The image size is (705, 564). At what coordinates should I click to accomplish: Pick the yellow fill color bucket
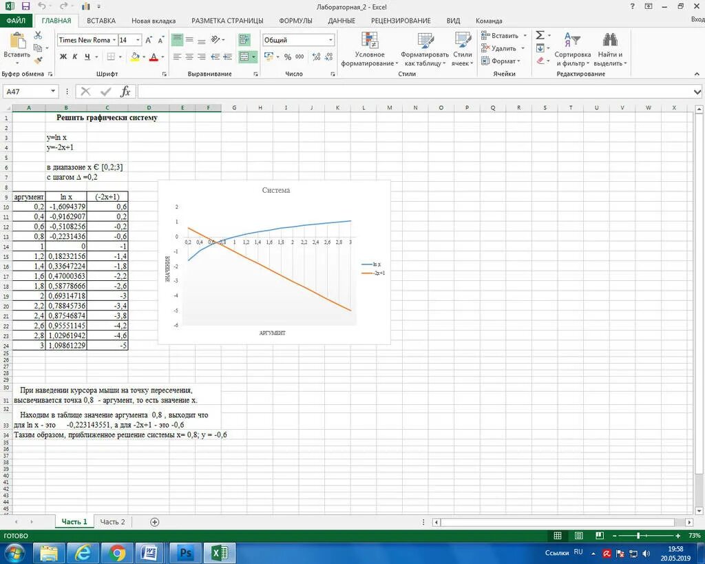click(x=134, y=56)
